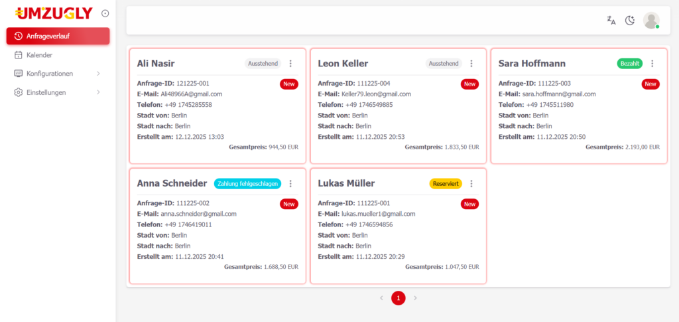679x322 pixels.
Task: Select Anfrageverlauf in the sidebar
Action: 58,36
